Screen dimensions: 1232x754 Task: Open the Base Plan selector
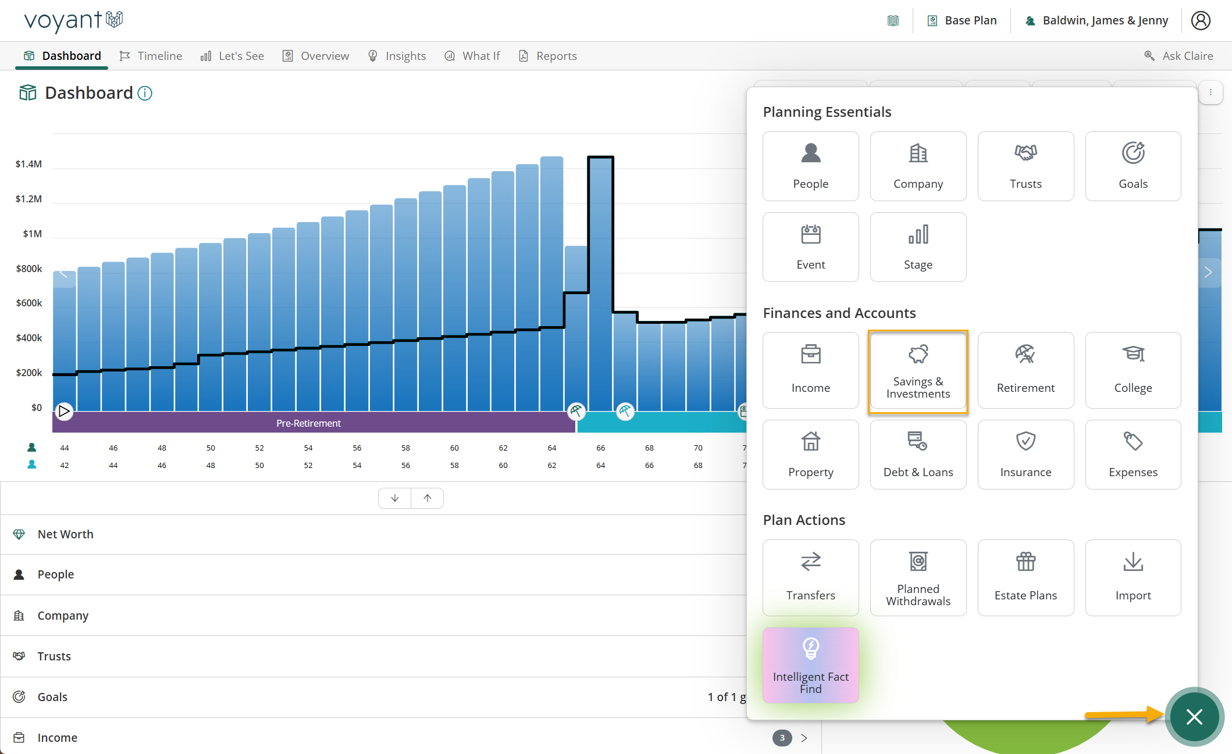[x=962, y=21]
